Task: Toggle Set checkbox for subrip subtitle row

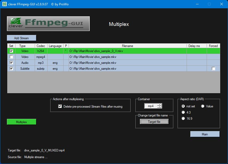Action: [x=11, y=68]
